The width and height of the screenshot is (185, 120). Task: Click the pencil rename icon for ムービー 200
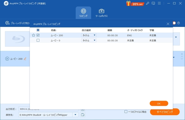[25, 59]
